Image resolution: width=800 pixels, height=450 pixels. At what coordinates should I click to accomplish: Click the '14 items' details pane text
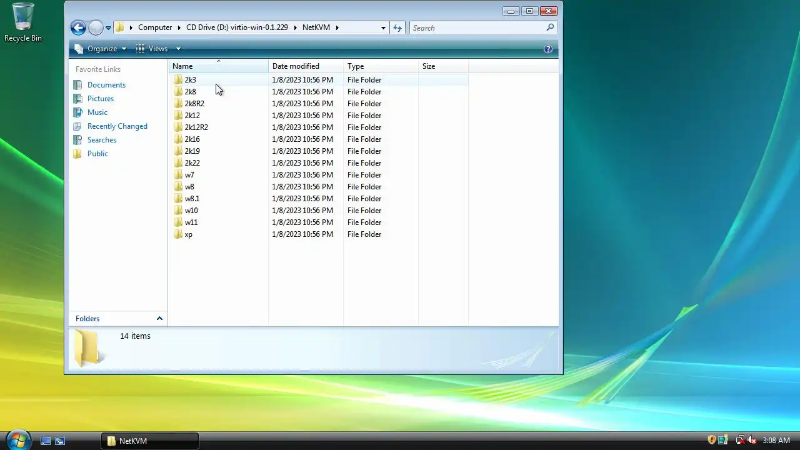click(135, 336)
